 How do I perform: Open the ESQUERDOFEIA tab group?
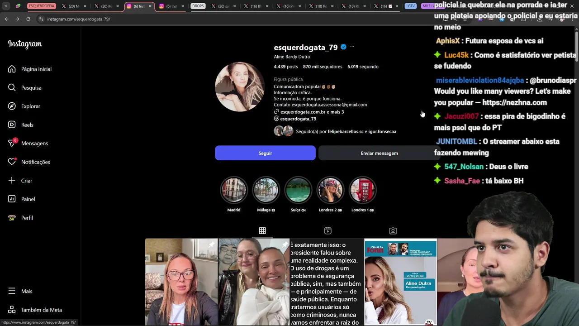[42, 6]
